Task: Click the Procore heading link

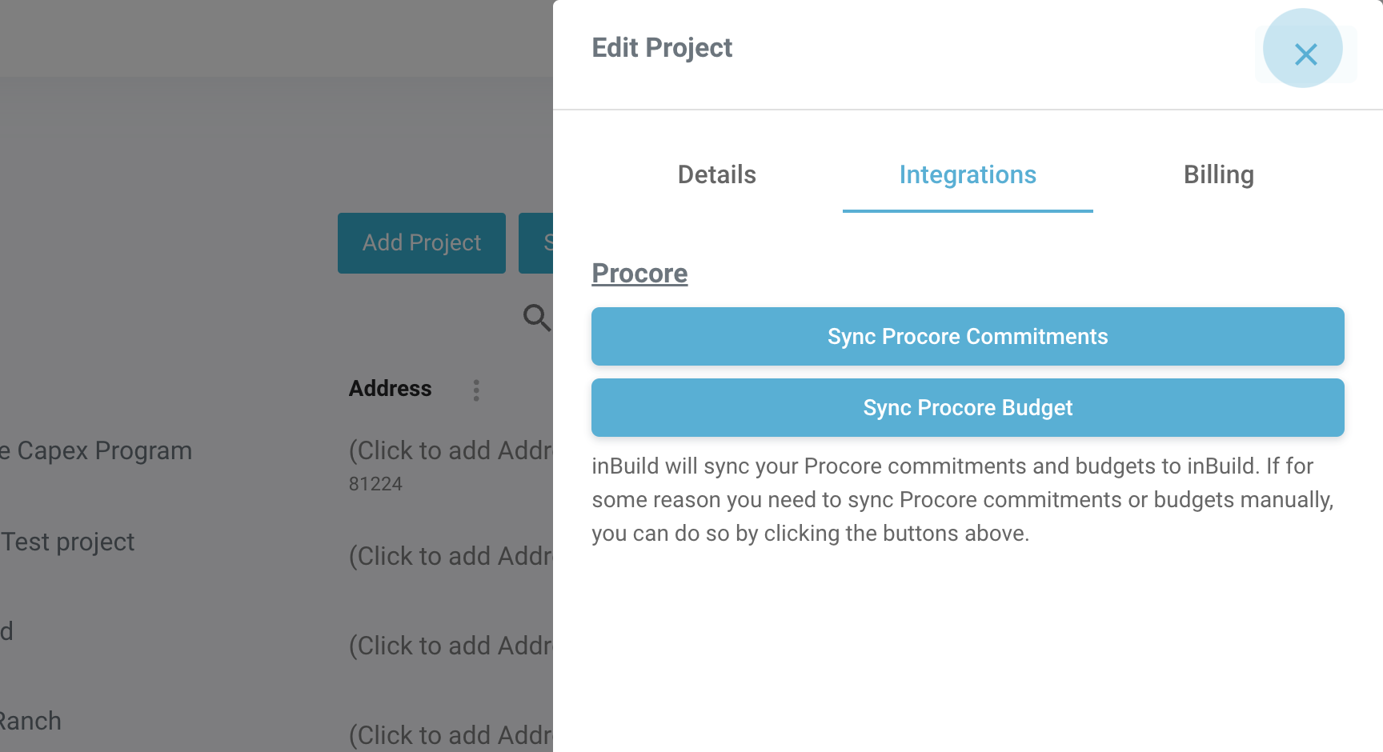Action: pos(639,274)
